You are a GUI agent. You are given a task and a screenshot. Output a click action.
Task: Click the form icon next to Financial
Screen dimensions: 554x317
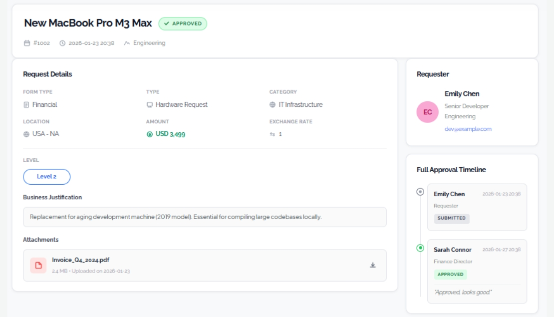pos(26,105)
